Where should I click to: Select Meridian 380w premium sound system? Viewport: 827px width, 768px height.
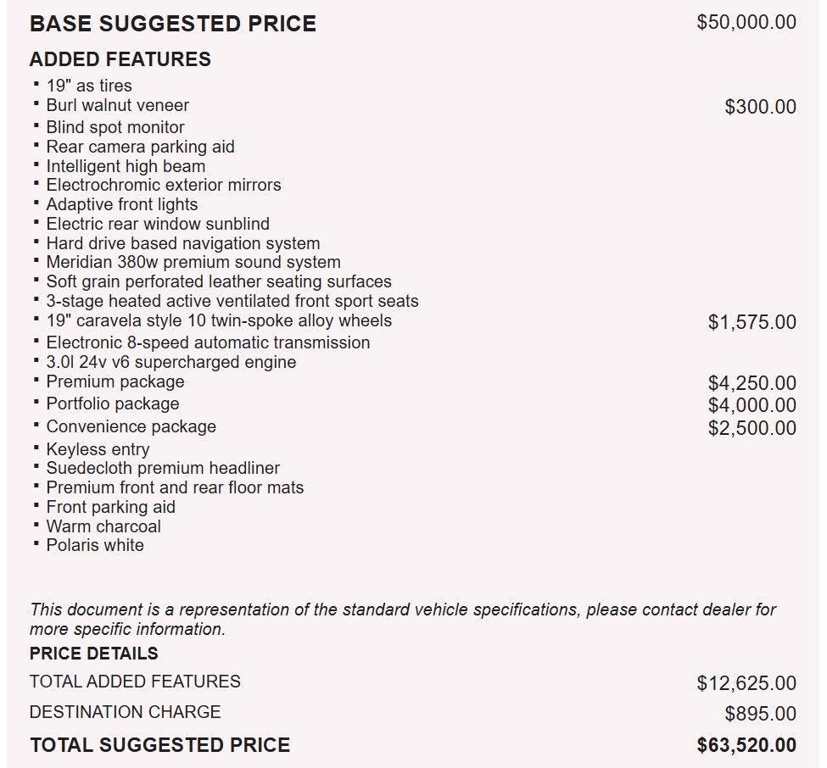click(x=193, y=263)
